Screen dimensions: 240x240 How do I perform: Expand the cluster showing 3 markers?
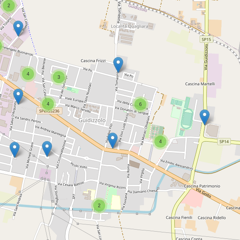click(59, 77)
